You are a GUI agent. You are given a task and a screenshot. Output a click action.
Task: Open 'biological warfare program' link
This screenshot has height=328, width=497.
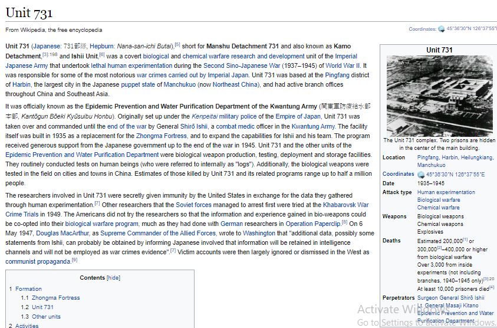click(x=102, y=224)
